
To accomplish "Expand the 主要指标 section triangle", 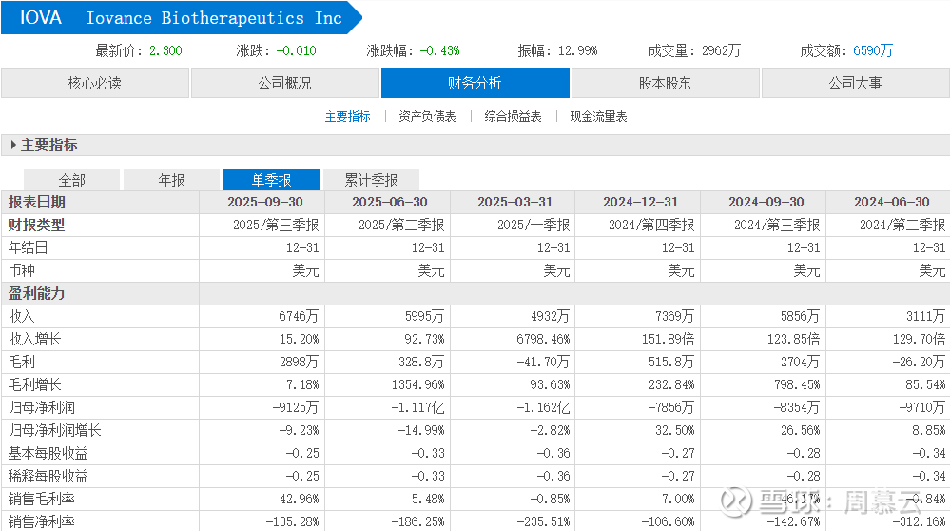I will (x=13, y=145).
